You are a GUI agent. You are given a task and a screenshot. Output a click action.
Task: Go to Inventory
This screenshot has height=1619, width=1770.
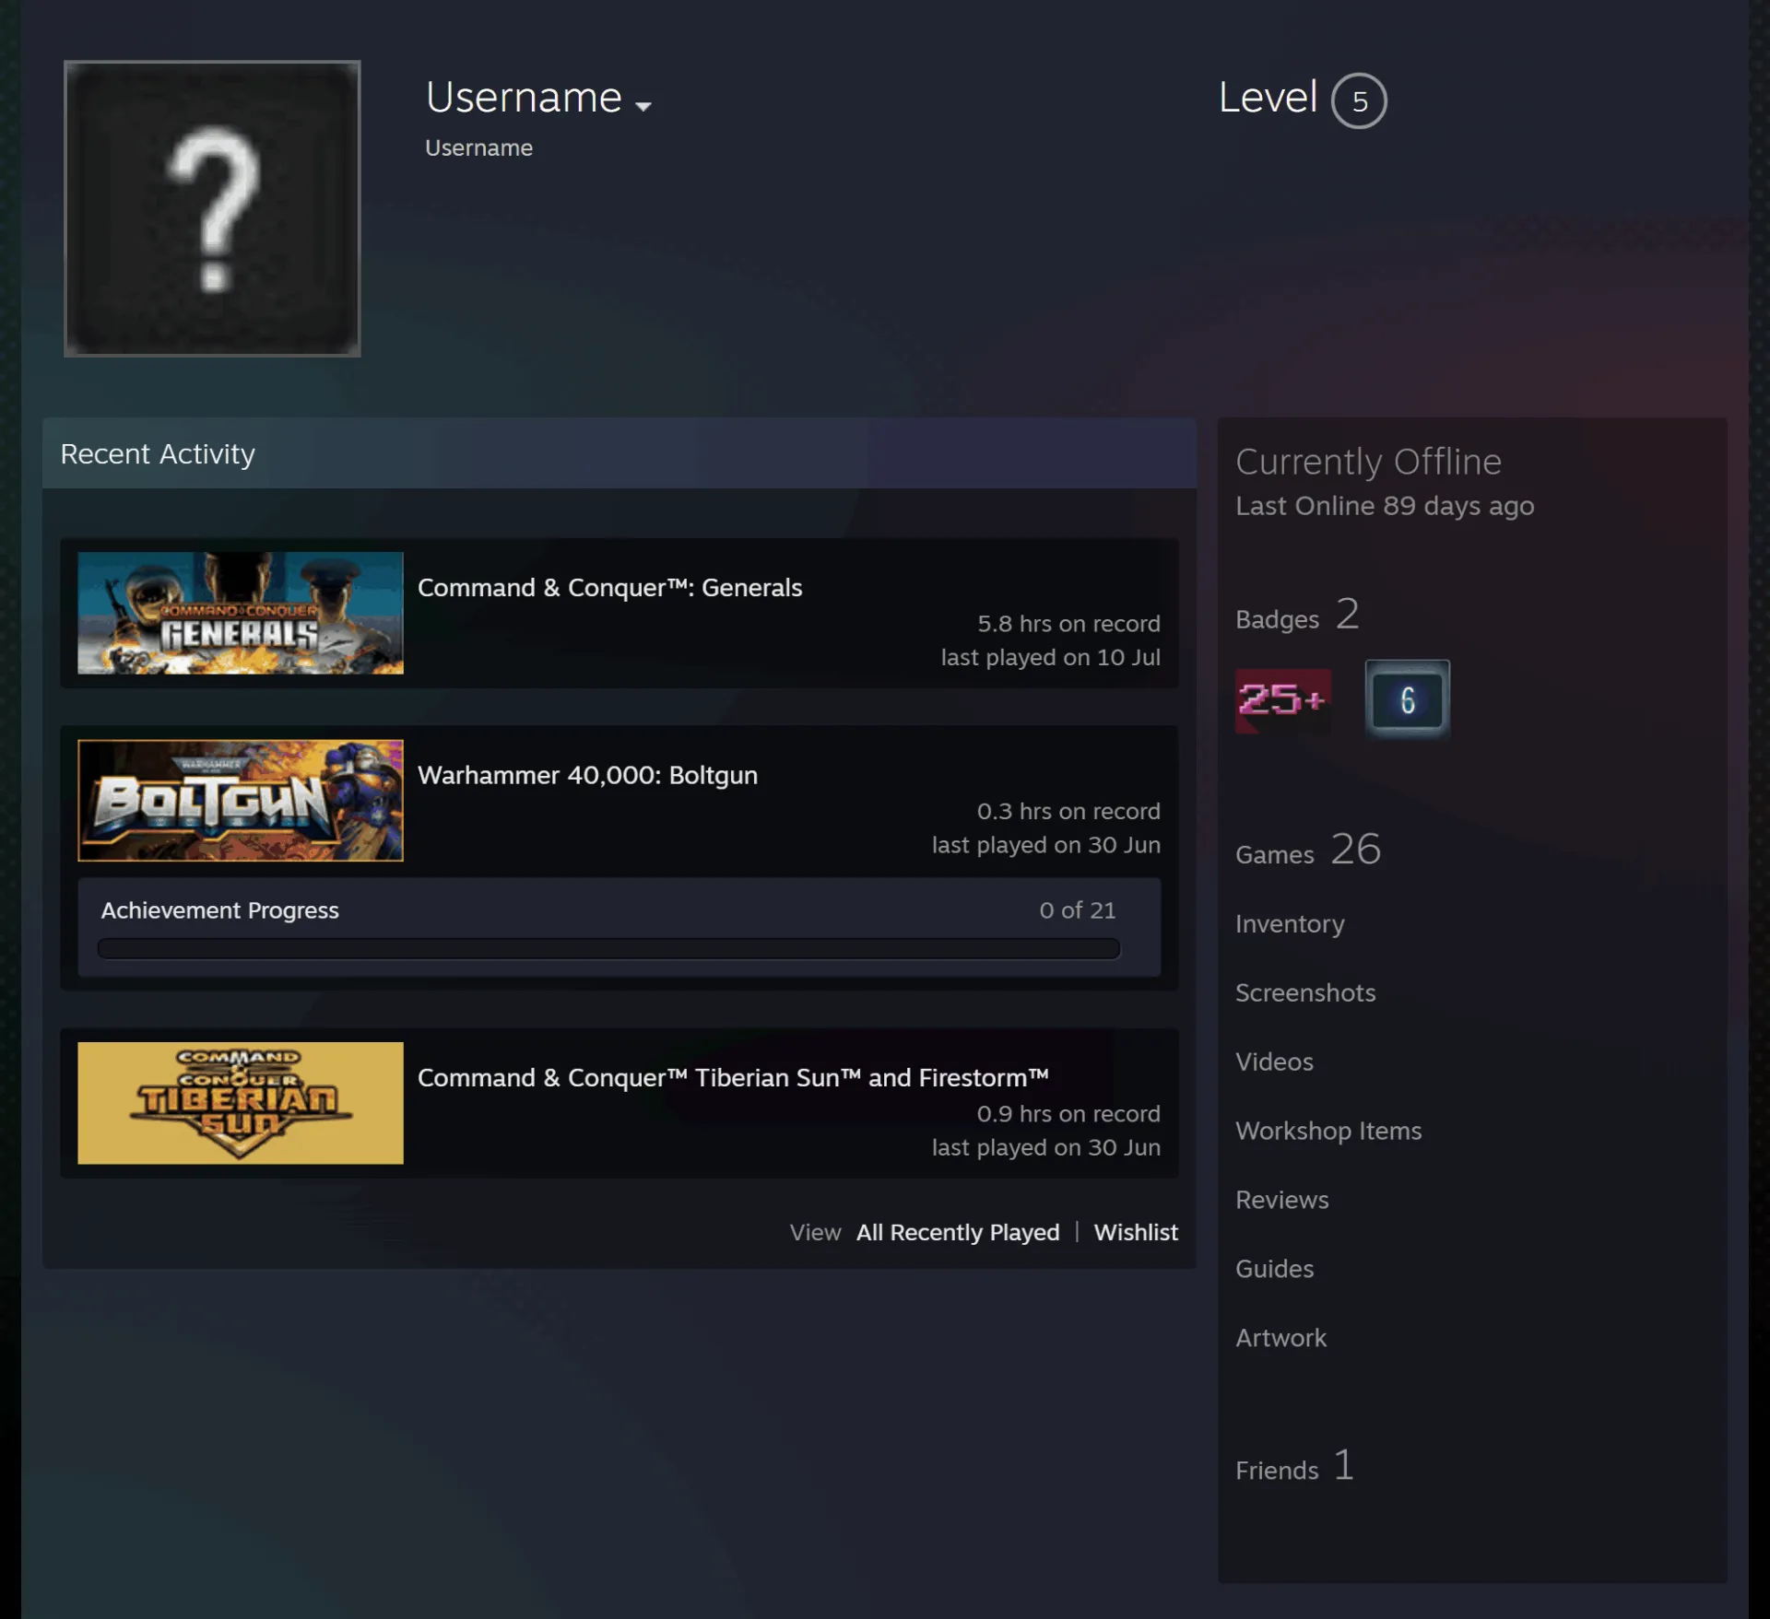point(1290,923)
